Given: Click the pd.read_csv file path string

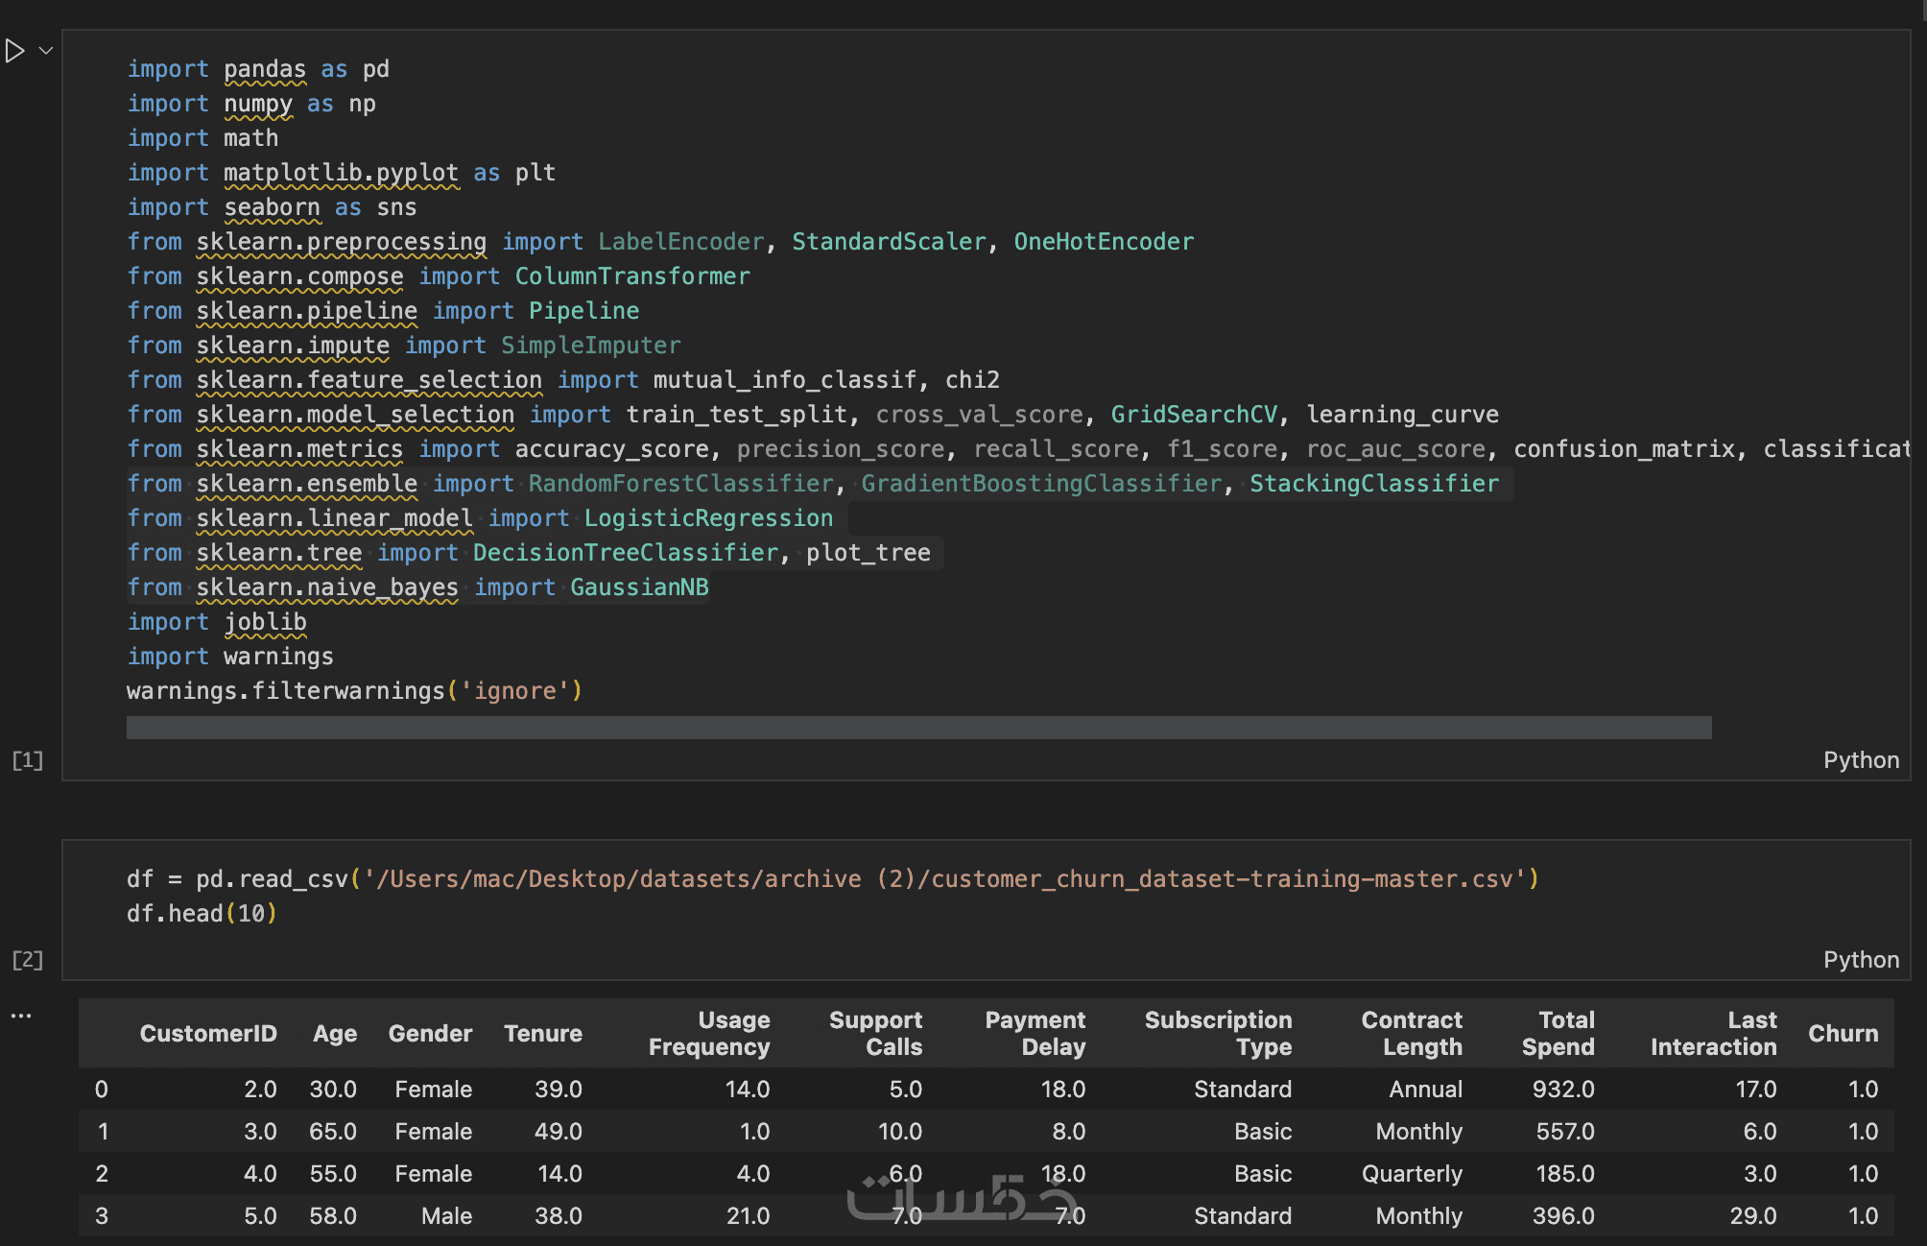Looking at the screenshot, I should tap(945, 879).
